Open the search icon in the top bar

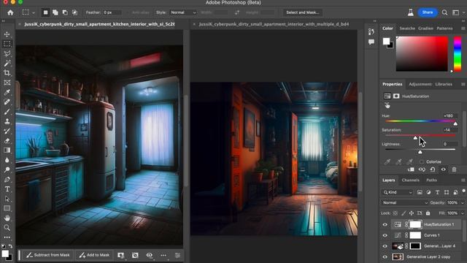[x=444, y=12]
